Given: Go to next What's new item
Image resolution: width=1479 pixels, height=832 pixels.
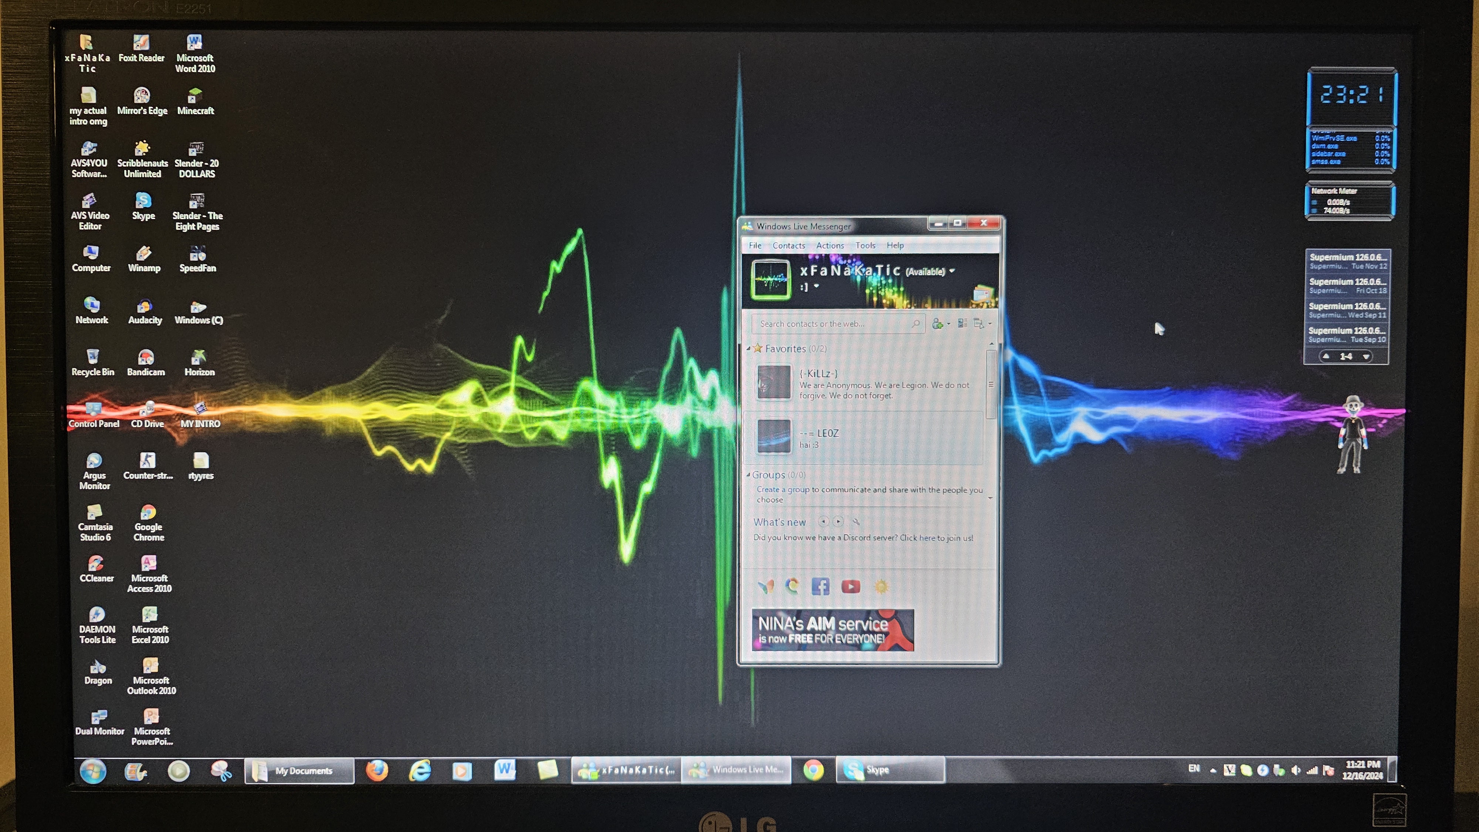Looking at the screenshot, I should click(x=838, y=522).
